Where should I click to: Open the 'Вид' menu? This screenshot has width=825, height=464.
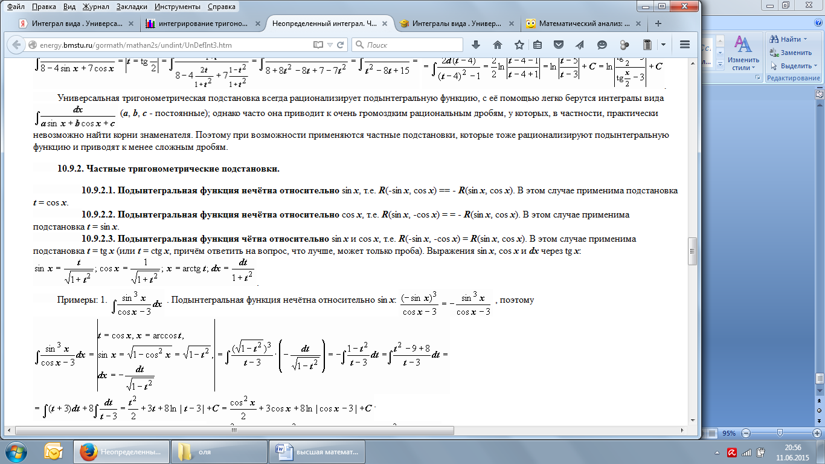[x=69, y=7]
